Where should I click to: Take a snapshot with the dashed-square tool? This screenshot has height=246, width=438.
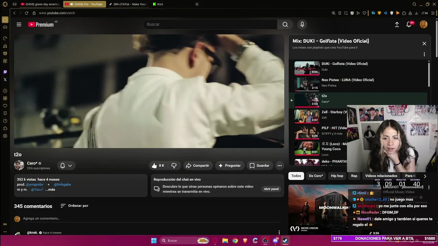coord(346,13)
